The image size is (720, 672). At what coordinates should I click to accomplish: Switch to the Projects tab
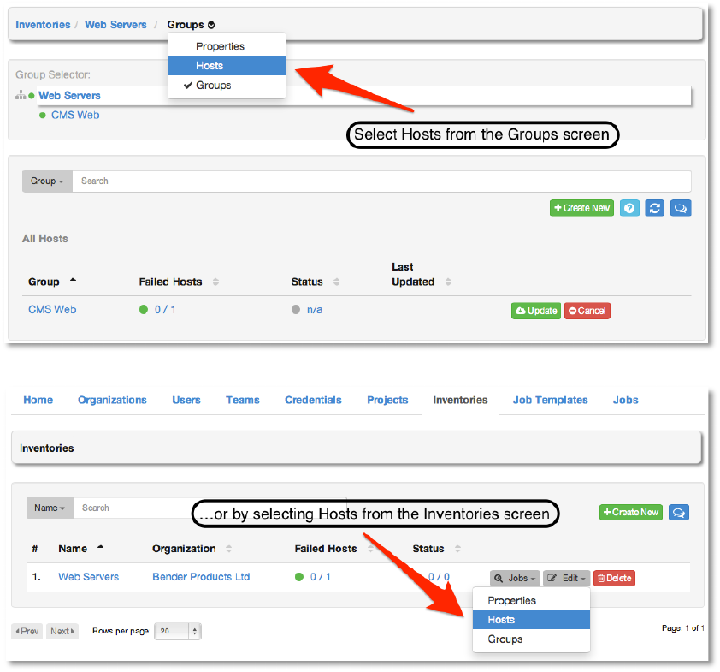pyautogui.click(x=387, y=401)
